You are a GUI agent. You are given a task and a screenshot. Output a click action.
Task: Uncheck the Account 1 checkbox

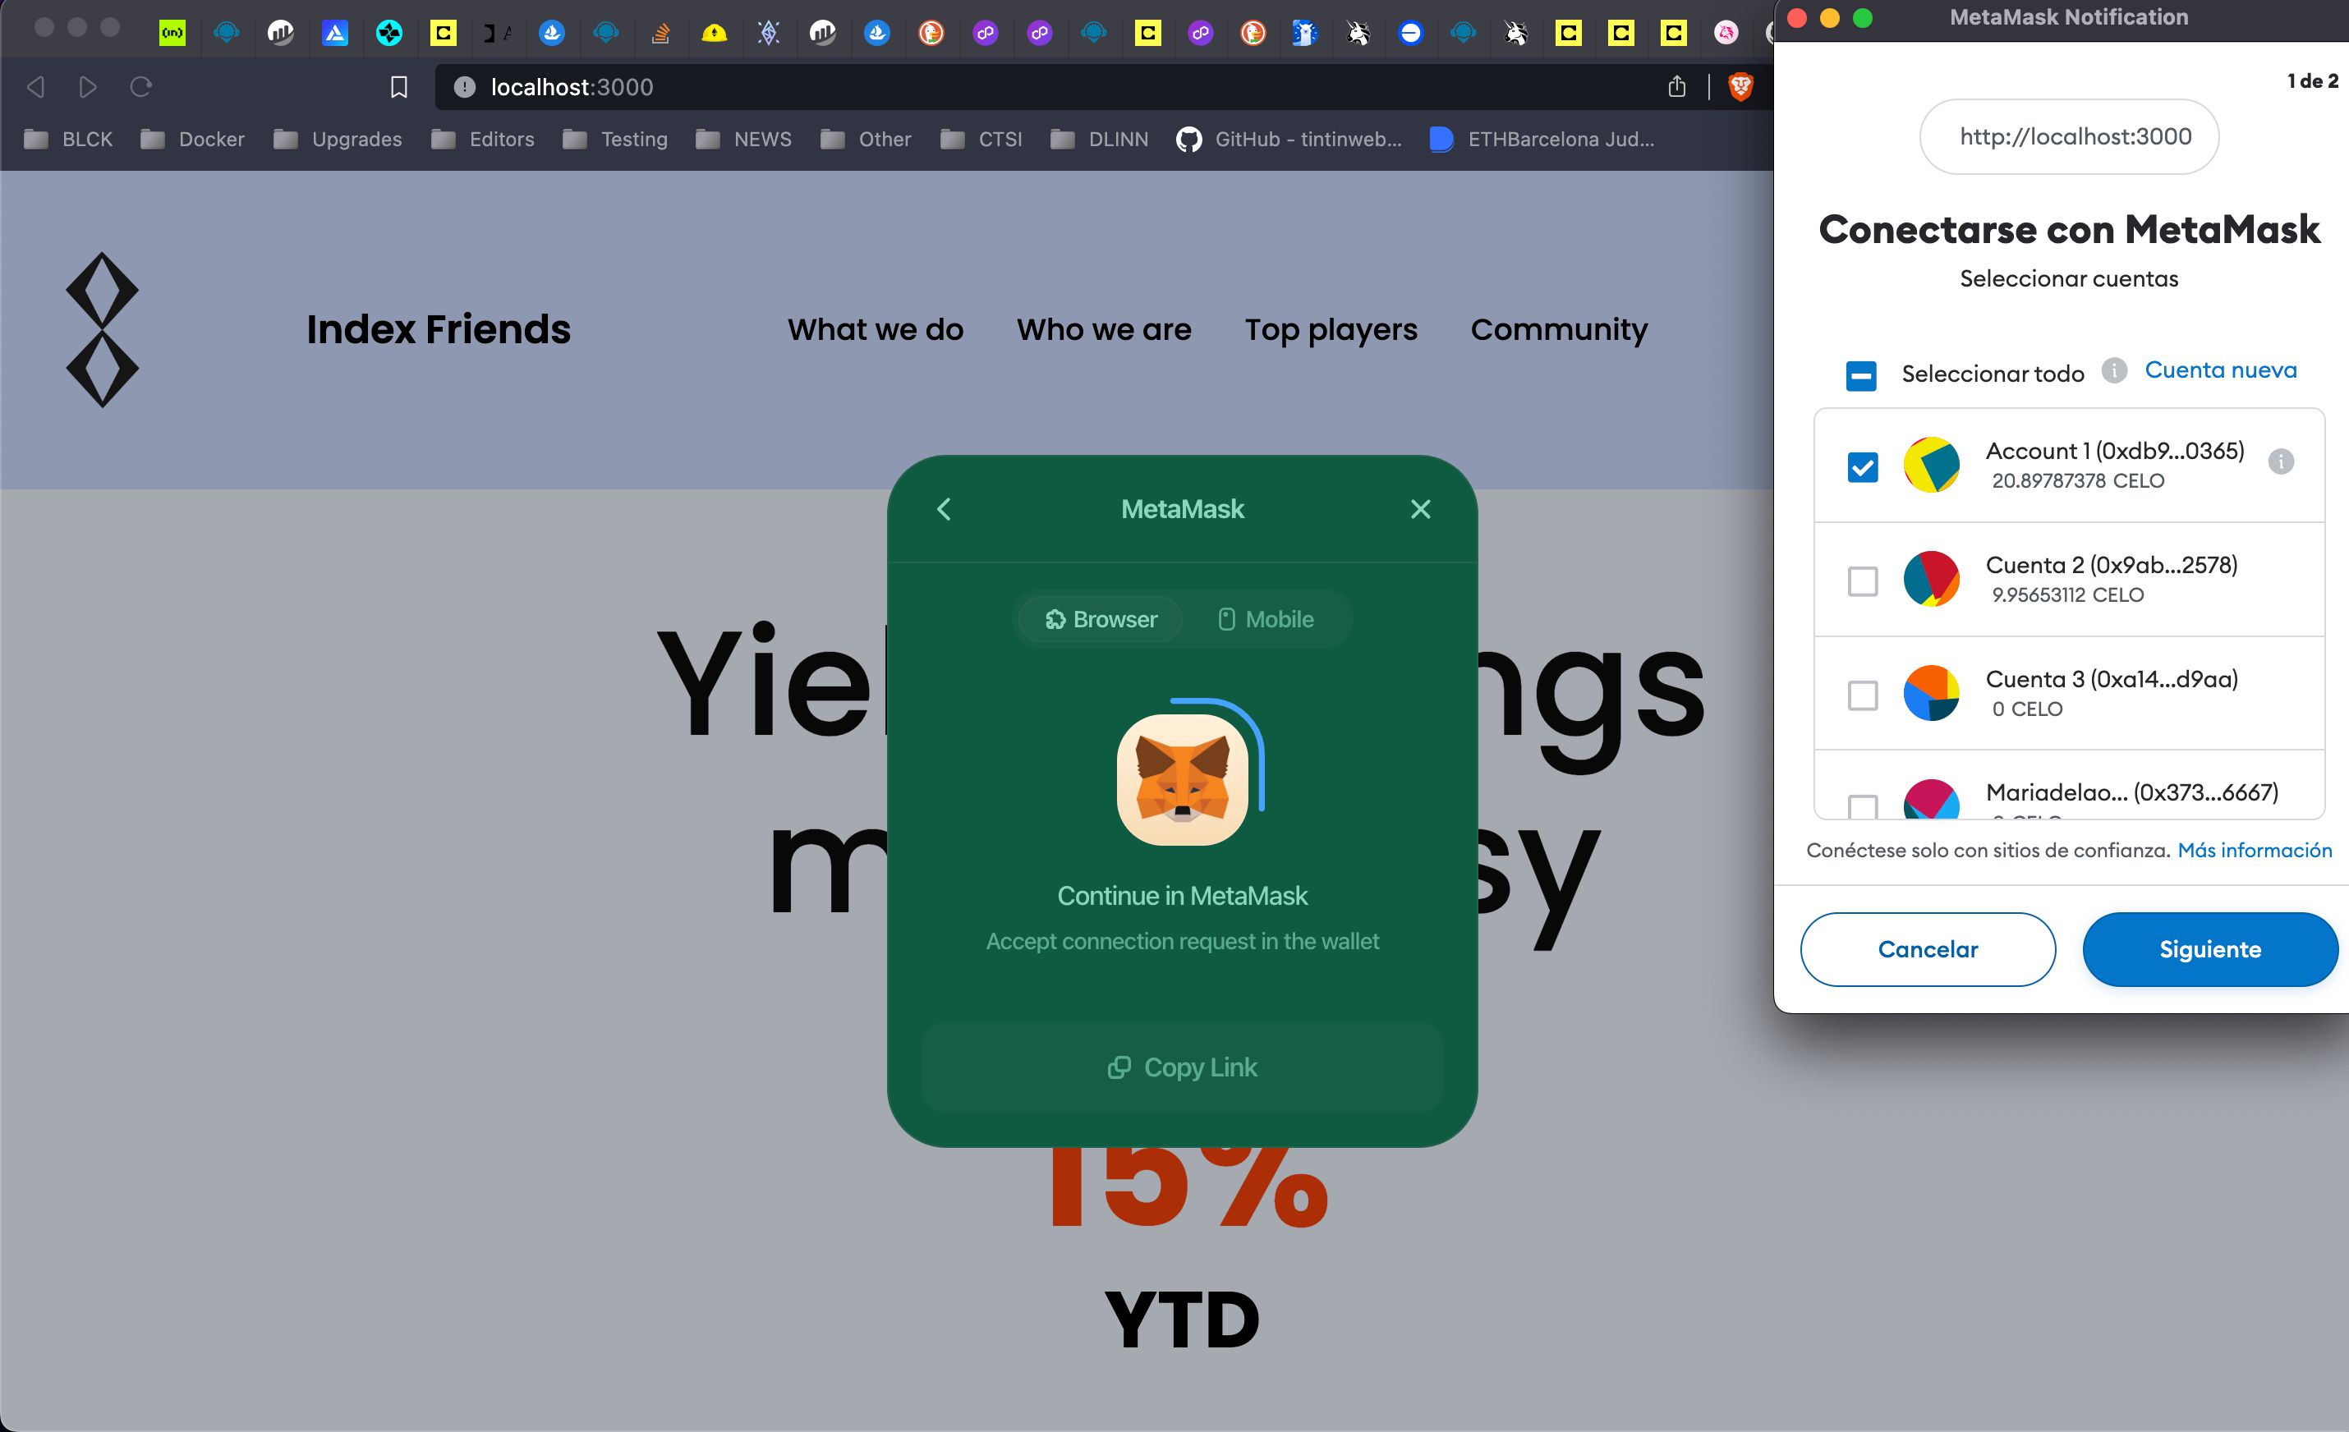tap(1863, 467)
